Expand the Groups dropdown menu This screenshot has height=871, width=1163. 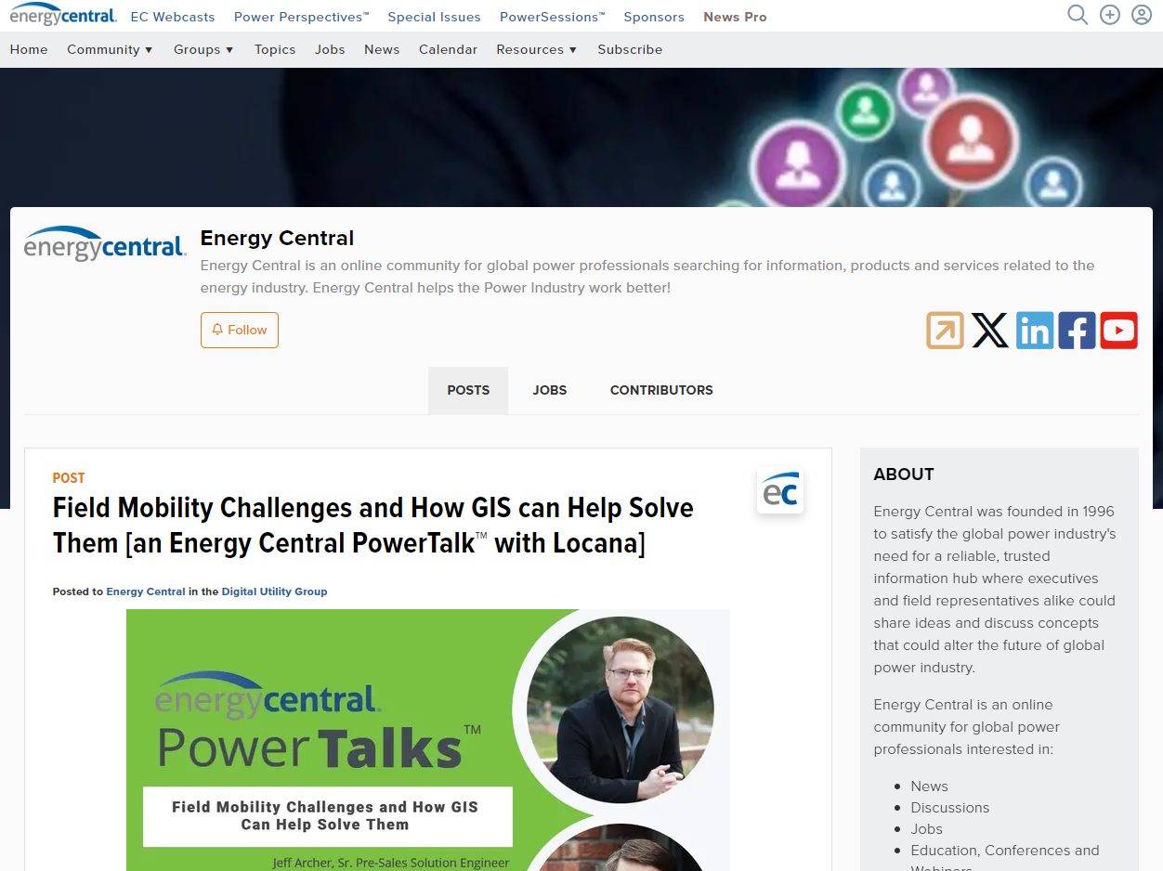click(x=203, y=49)
